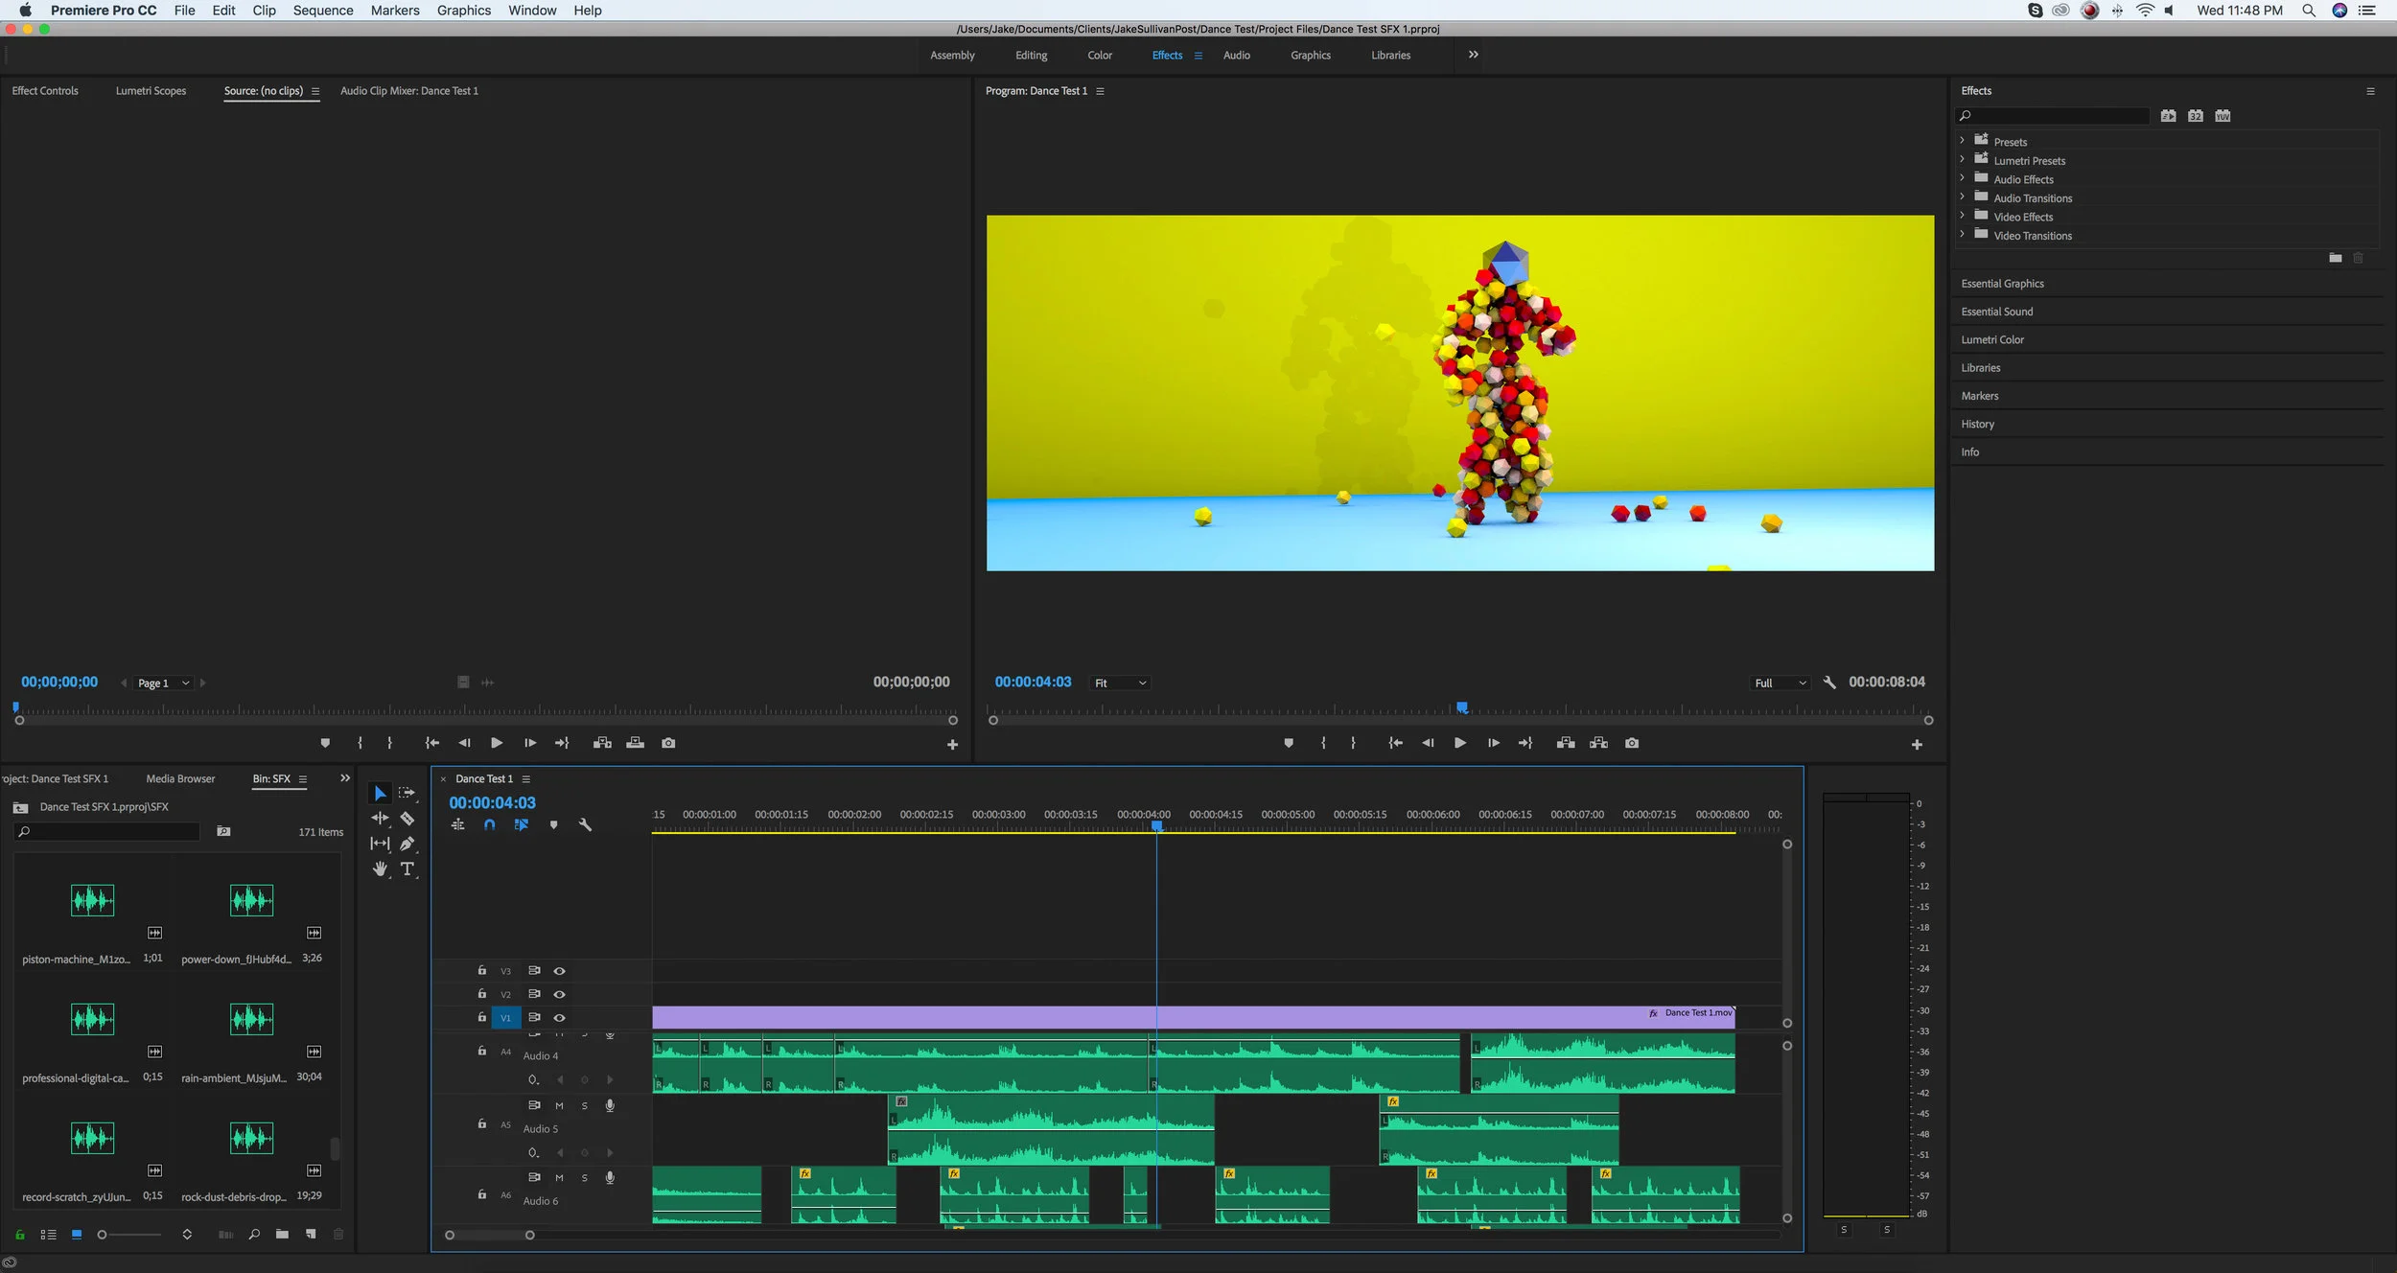
Task: Click Accelerated Effects filter icon
Action: click(2169, 116)
